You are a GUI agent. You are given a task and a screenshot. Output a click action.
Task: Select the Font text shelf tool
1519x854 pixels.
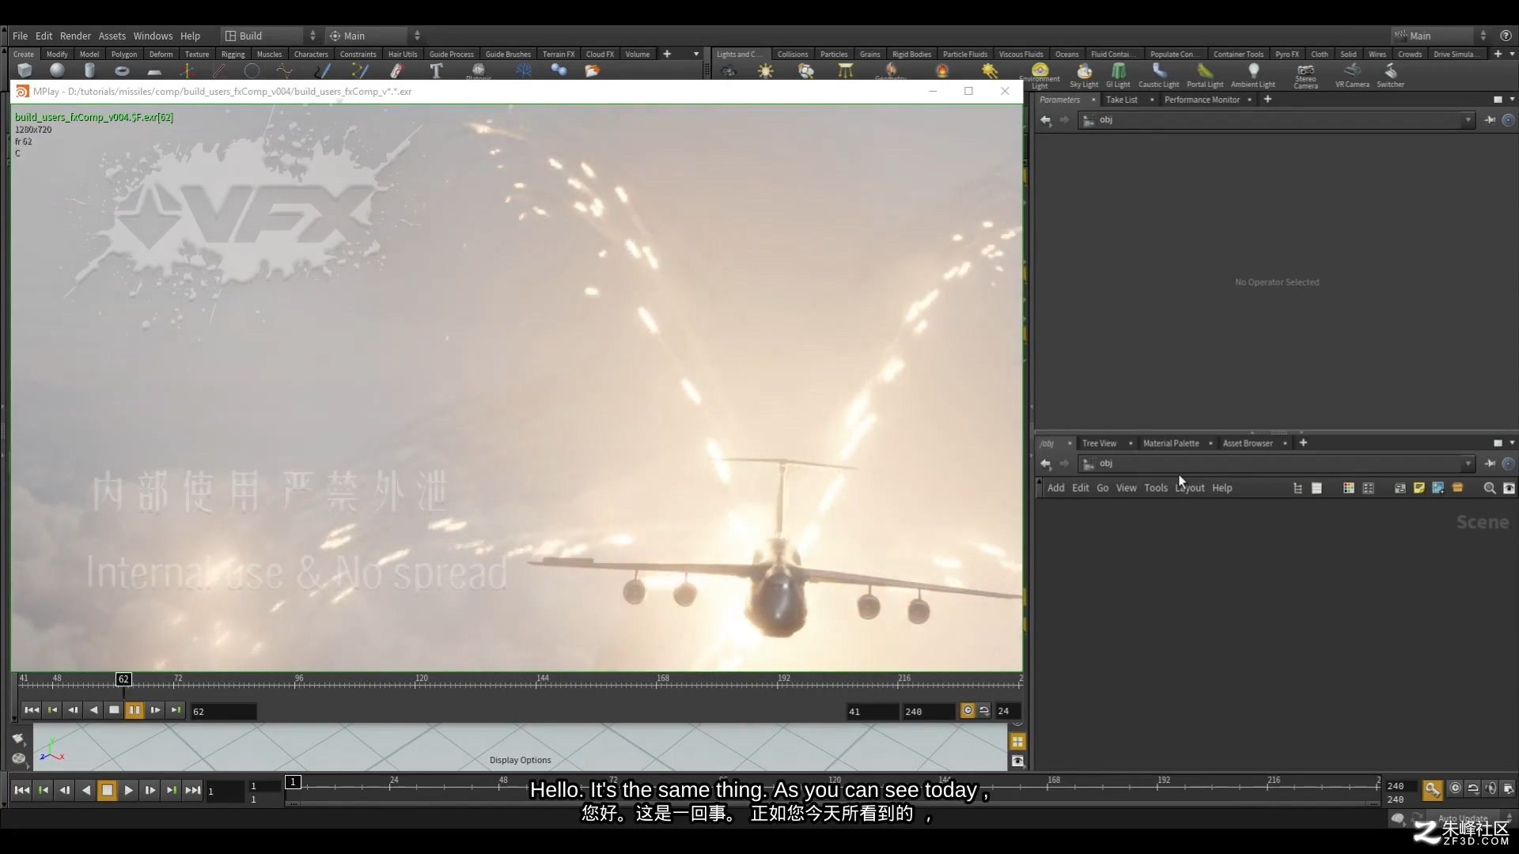click(x=436, y=70)
